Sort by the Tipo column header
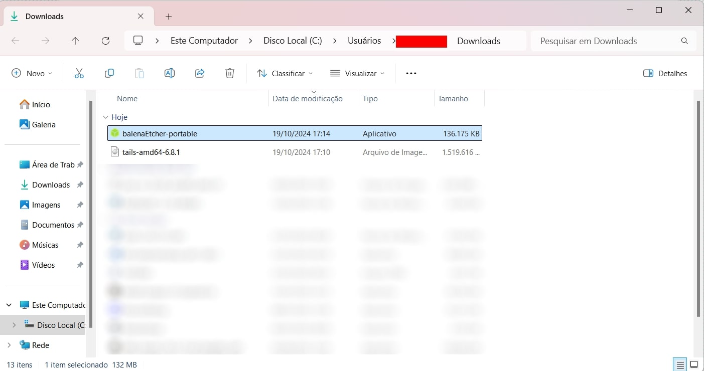The image size is (704, 371). (370, 99)
